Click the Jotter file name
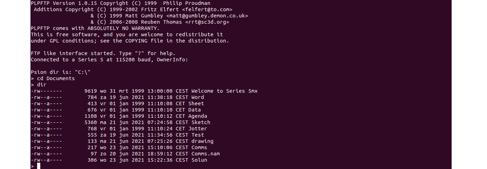This screenshot has height=169, width=487. click(197, 129)
